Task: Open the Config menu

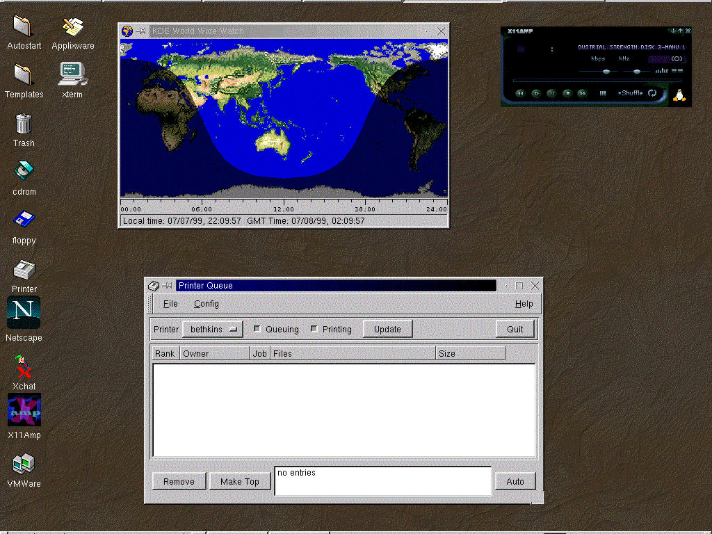Action: click(x=207, y=304)
